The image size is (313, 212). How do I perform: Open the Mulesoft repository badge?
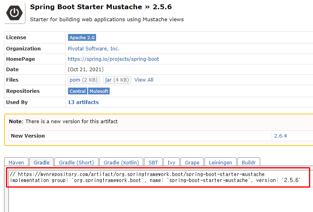99,91
